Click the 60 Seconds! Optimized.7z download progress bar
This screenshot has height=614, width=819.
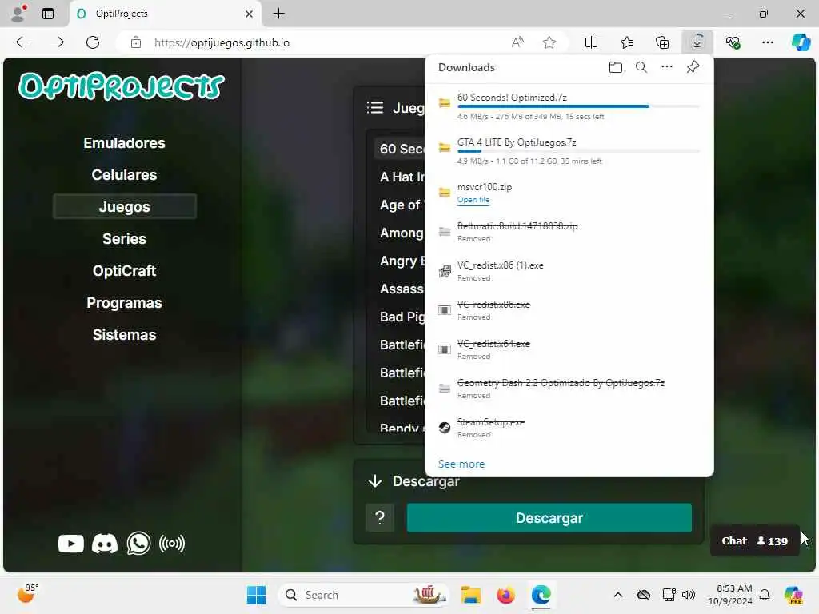[578, 106]
